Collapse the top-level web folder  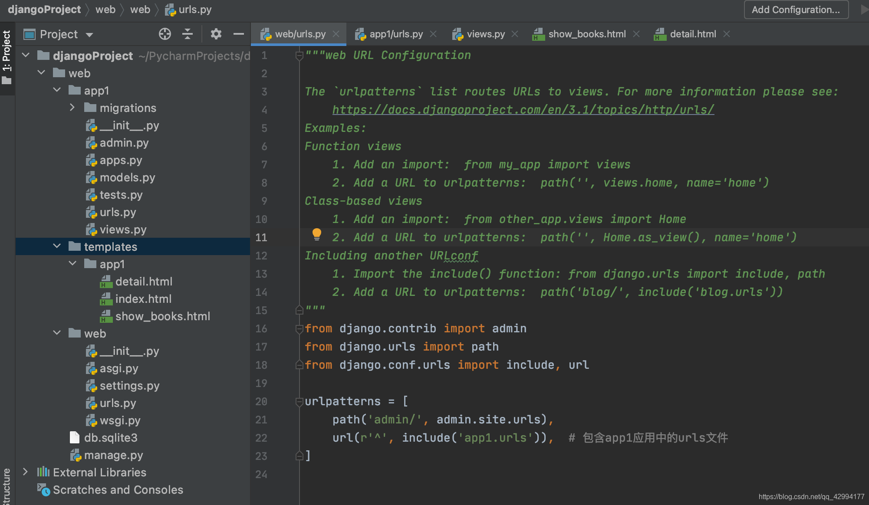click(42, 73)
